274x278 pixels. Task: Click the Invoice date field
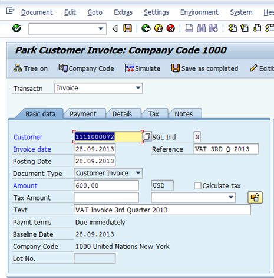tap(95, 149)
